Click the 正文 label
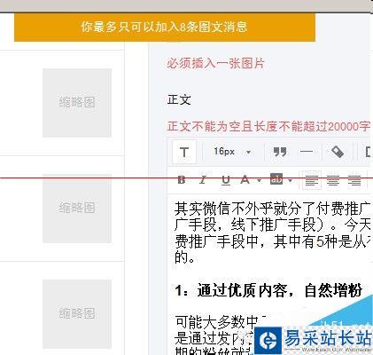373x355 pixels. point(179,99)
